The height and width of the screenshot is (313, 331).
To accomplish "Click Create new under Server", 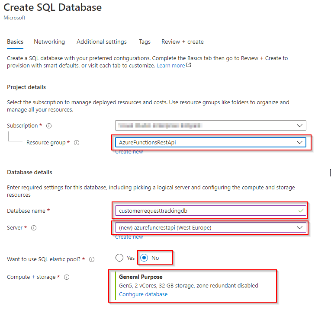I will point(129,237).
